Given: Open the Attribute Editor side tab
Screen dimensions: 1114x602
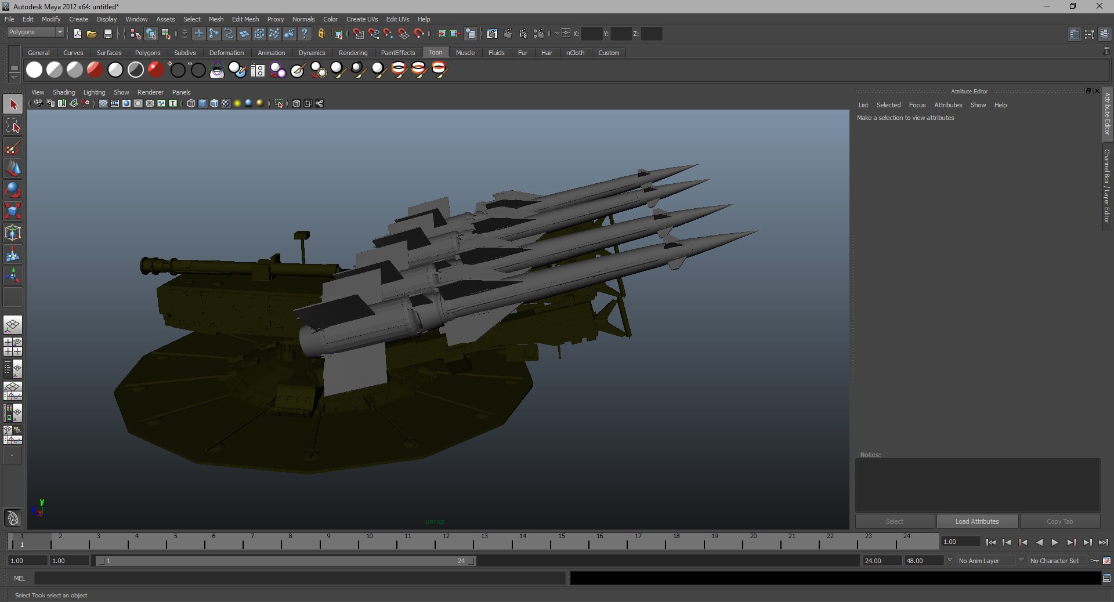Looking at the screenshot, I should pos(1107,114).
